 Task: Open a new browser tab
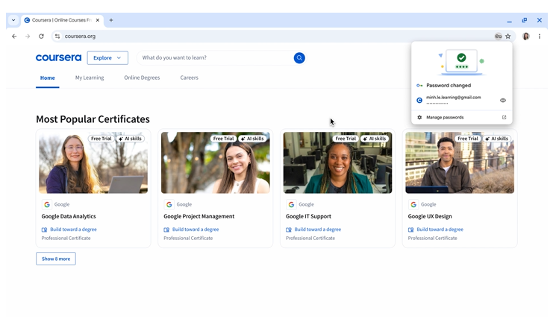click(111, 20)
